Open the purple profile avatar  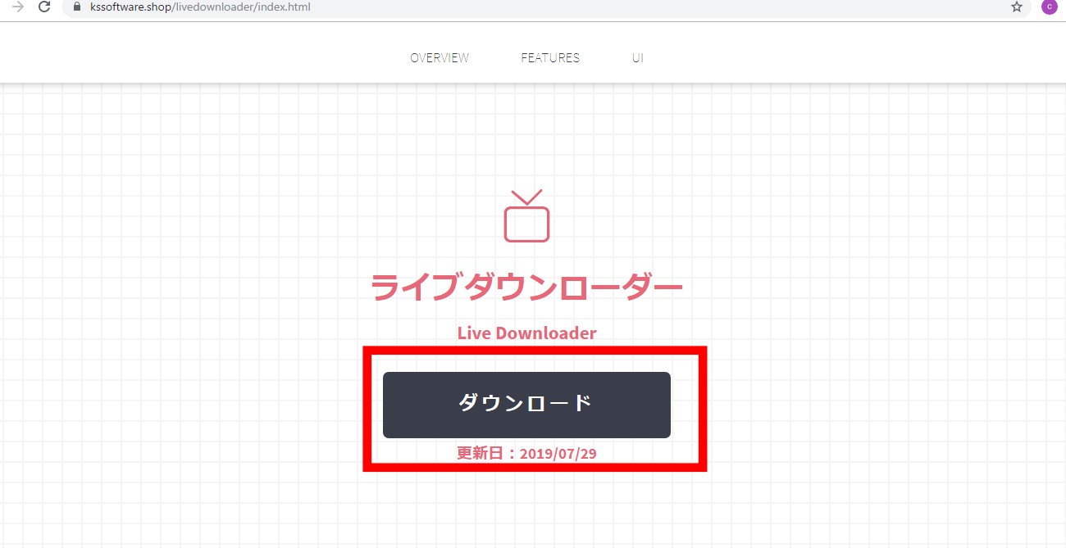[x=1049, y=7]
